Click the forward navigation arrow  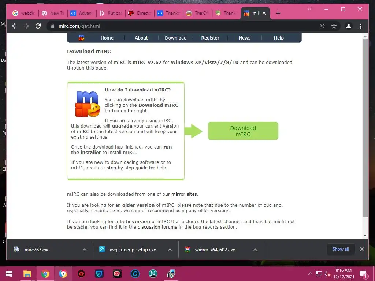click(26, 26)
